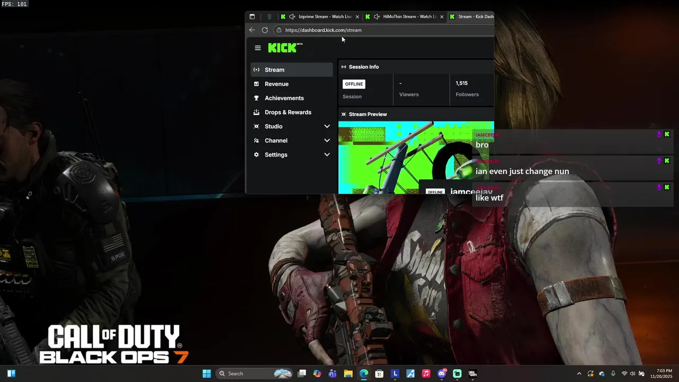Open Microsoft Teams from taskbar
Screen dimensions: 679x382
coord(333,374)
